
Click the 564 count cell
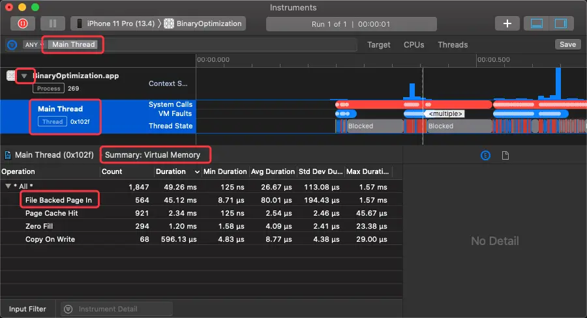142,200
